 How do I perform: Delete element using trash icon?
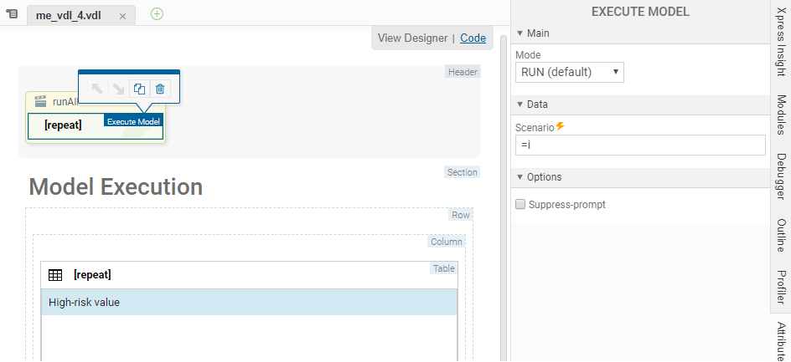pyautogui.click(x=161, y=88)
